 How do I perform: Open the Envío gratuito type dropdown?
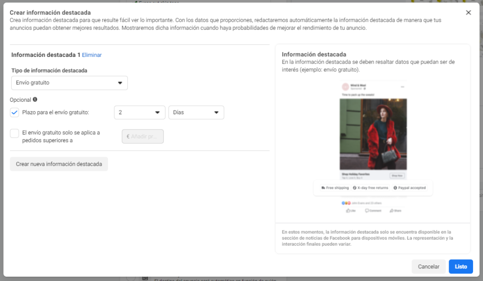[x=69, y=83]
